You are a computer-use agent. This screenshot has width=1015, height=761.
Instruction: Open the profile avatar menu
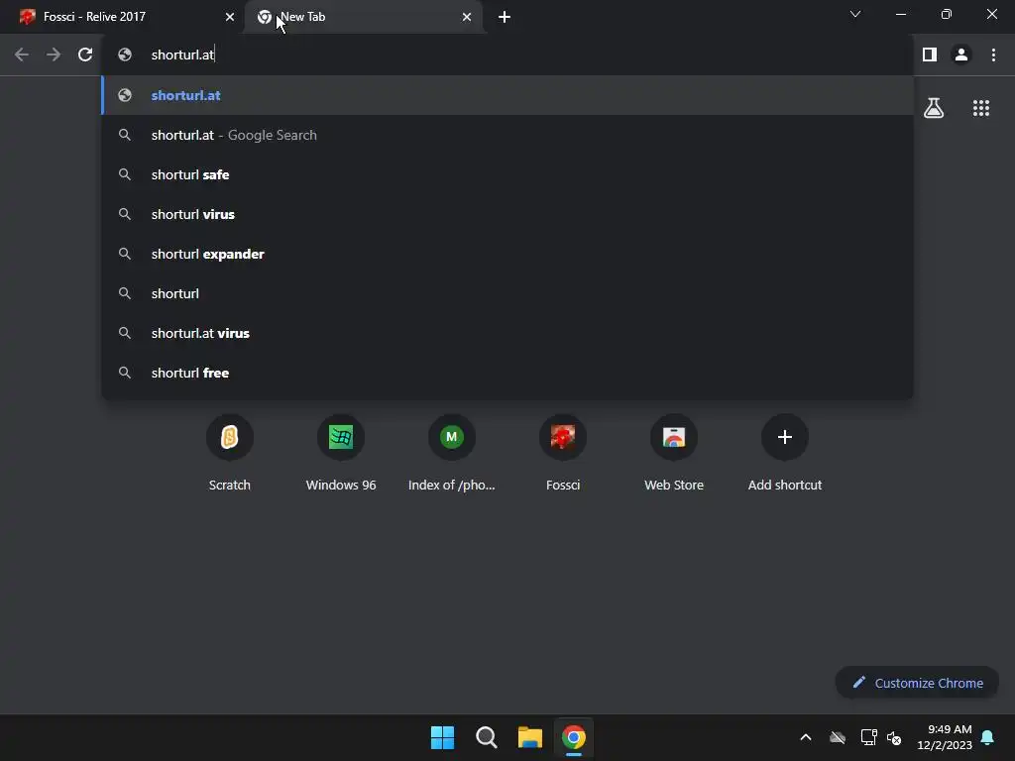pos(961,55)
